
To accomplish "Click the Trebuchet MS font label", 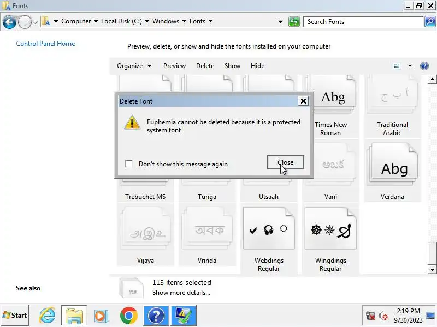I will (145, 197).
